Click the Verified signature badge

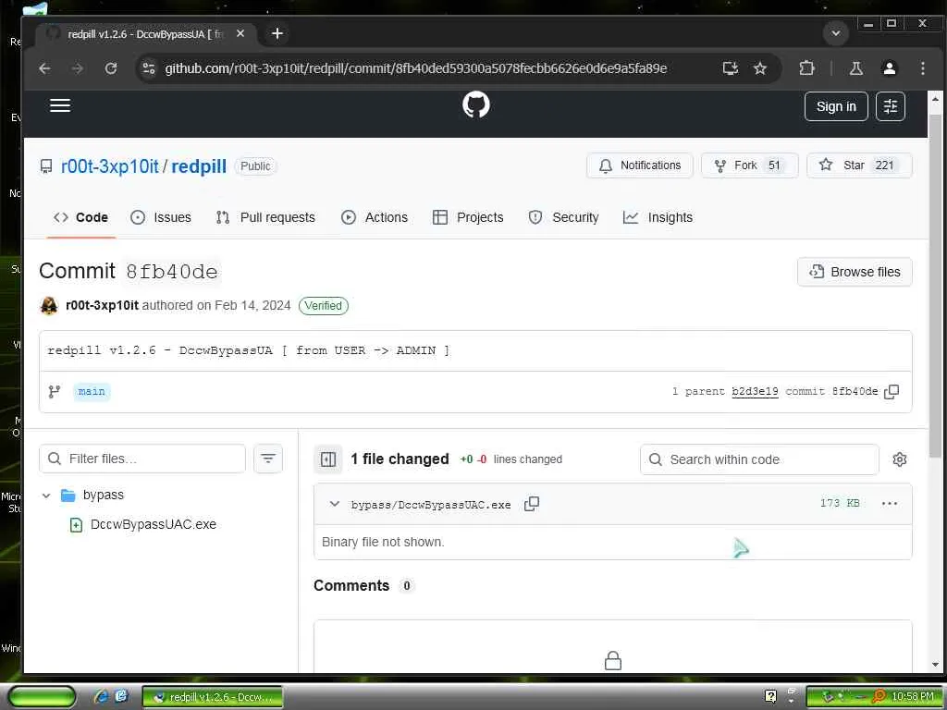(x=323, y=305)
